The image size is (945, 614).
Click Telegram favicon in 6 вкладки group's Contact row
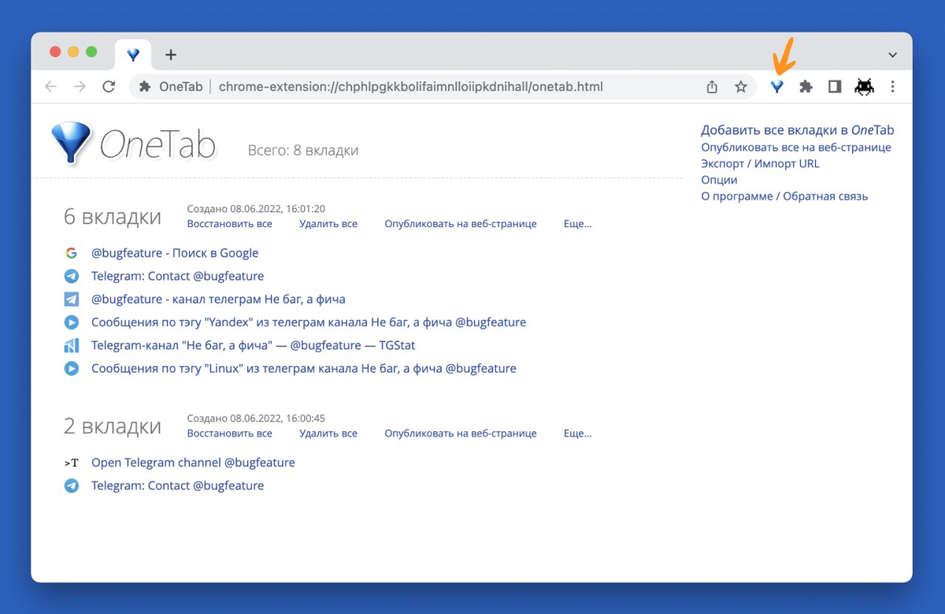72,276
